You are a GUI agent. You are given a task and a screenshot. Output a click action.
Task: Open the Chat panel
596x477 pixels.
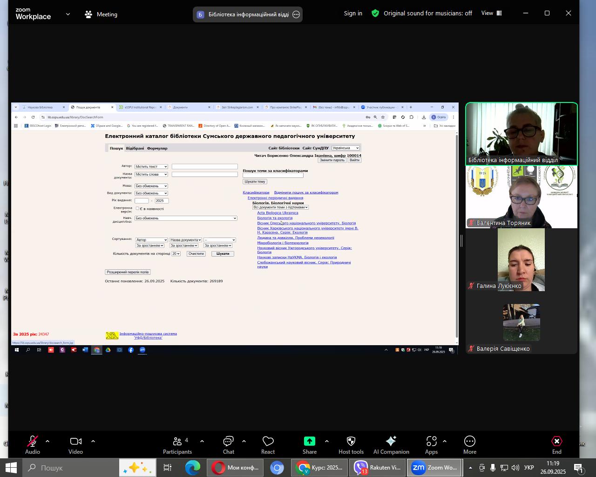click(228, 442)
